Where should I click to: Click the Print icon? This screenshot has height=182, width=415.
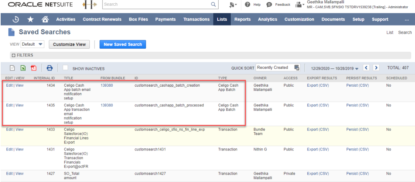click(49, 68)
